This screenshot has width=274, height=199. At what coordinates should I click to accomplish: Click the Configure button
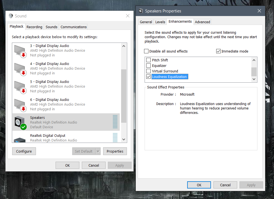(x=24, y=151)
